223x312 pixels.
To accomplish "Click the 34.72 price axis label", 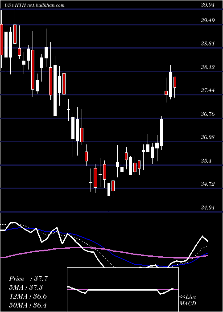I will (208, 184).
